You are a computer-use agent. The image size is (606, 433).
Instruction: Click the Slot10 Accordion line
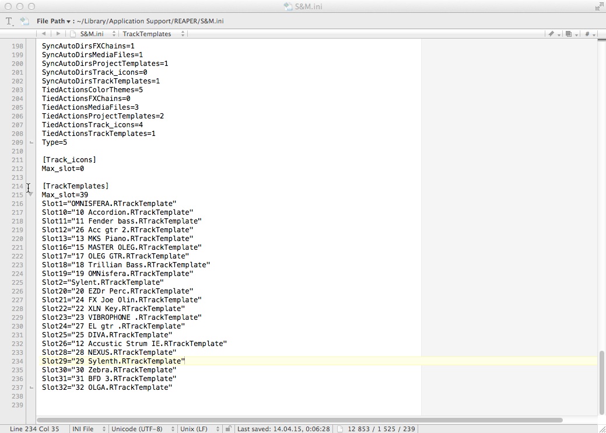[x=117, y=212]
